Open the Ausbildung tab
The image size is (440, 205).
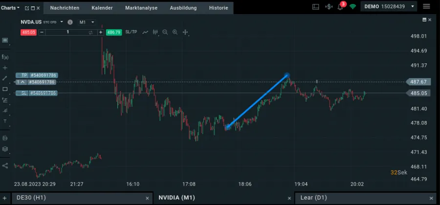coord(183,8)
